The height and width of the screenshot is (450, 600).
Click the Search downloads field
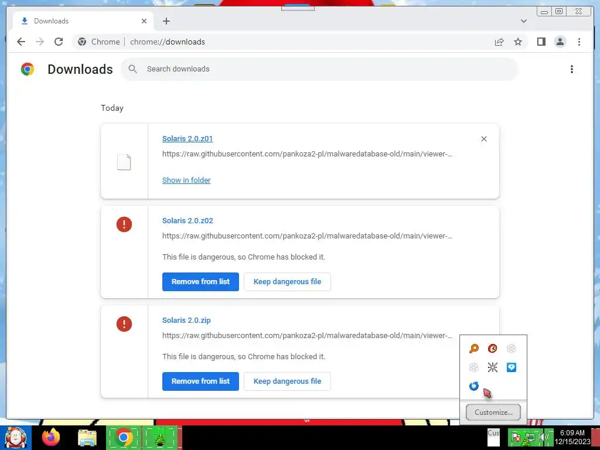click(319, 69)
